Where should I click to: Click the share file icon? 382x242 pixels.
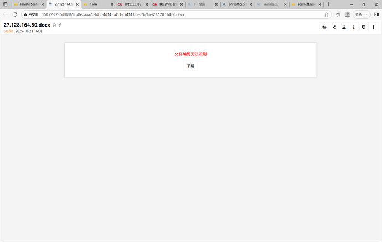(334, 27)
